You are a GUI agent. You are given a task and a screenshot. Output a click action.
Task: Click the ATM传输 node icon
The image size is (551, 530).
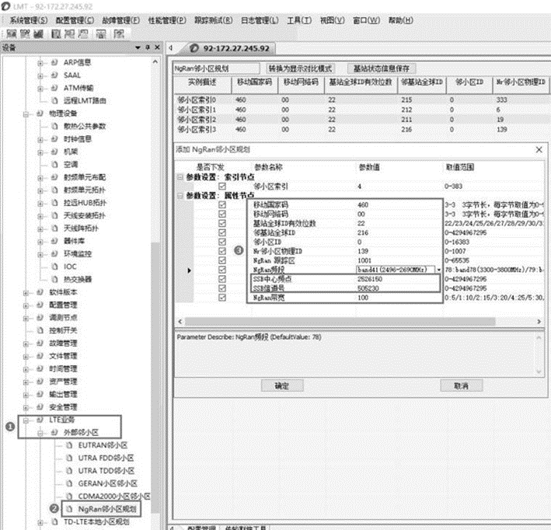click(x=54, y=88)
